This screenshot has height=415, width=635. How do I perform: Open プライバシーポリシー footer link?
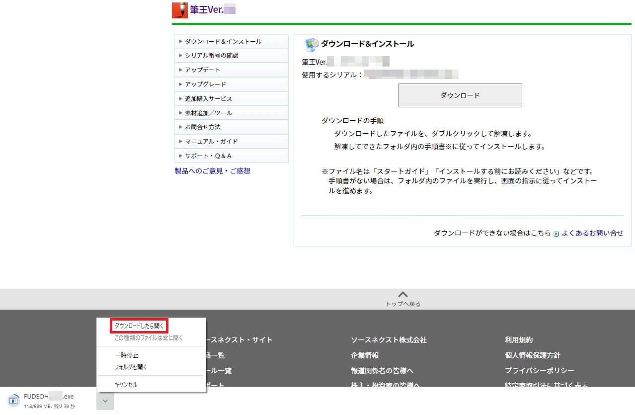(540, 371)
